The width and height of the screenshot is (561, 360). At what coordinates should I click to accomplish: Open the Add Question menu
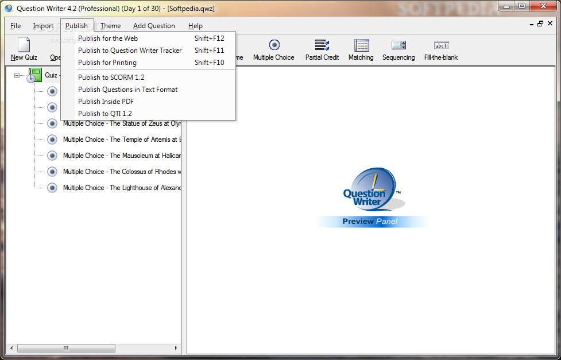click(x=154, y=26)
